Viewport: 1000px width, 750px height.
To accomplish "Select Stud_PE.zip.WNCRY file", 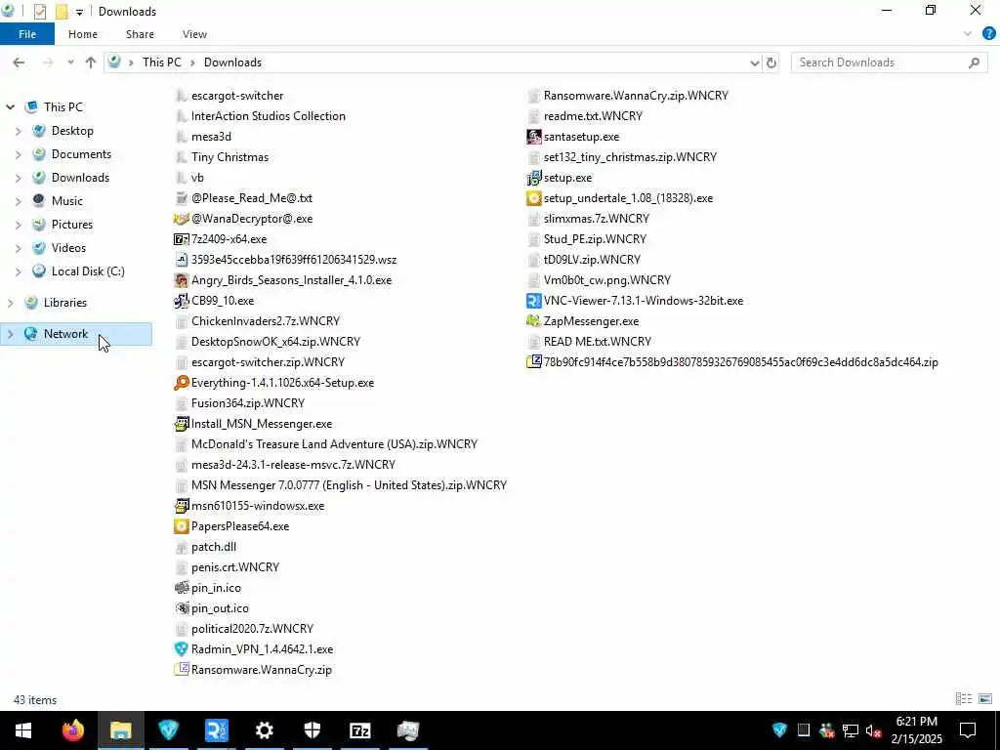I will pos(595,239).
